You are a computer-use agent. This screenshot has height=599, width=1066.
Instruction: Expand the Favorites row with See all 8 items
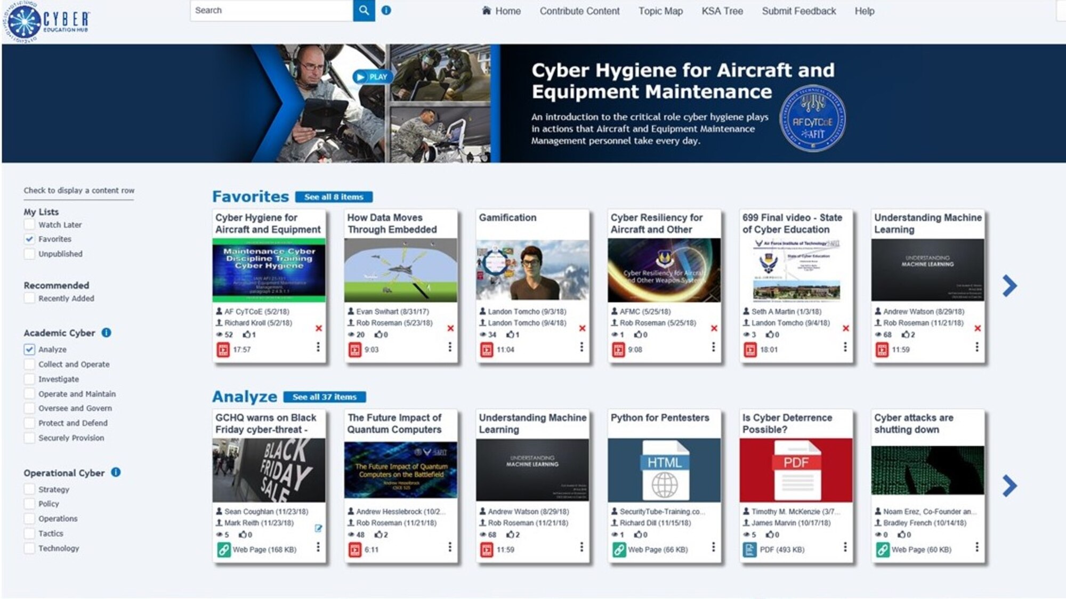point(335,197)
